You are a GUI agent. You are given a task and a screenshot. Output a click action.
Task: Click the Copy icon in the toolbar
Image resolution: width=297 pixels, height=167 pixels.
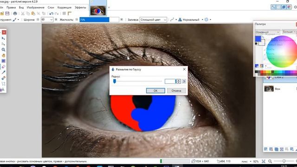tap(28, 13)
